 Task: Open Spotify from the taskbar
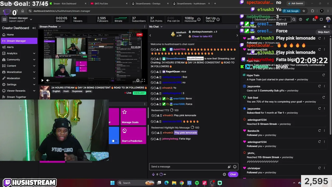[197, 183]
